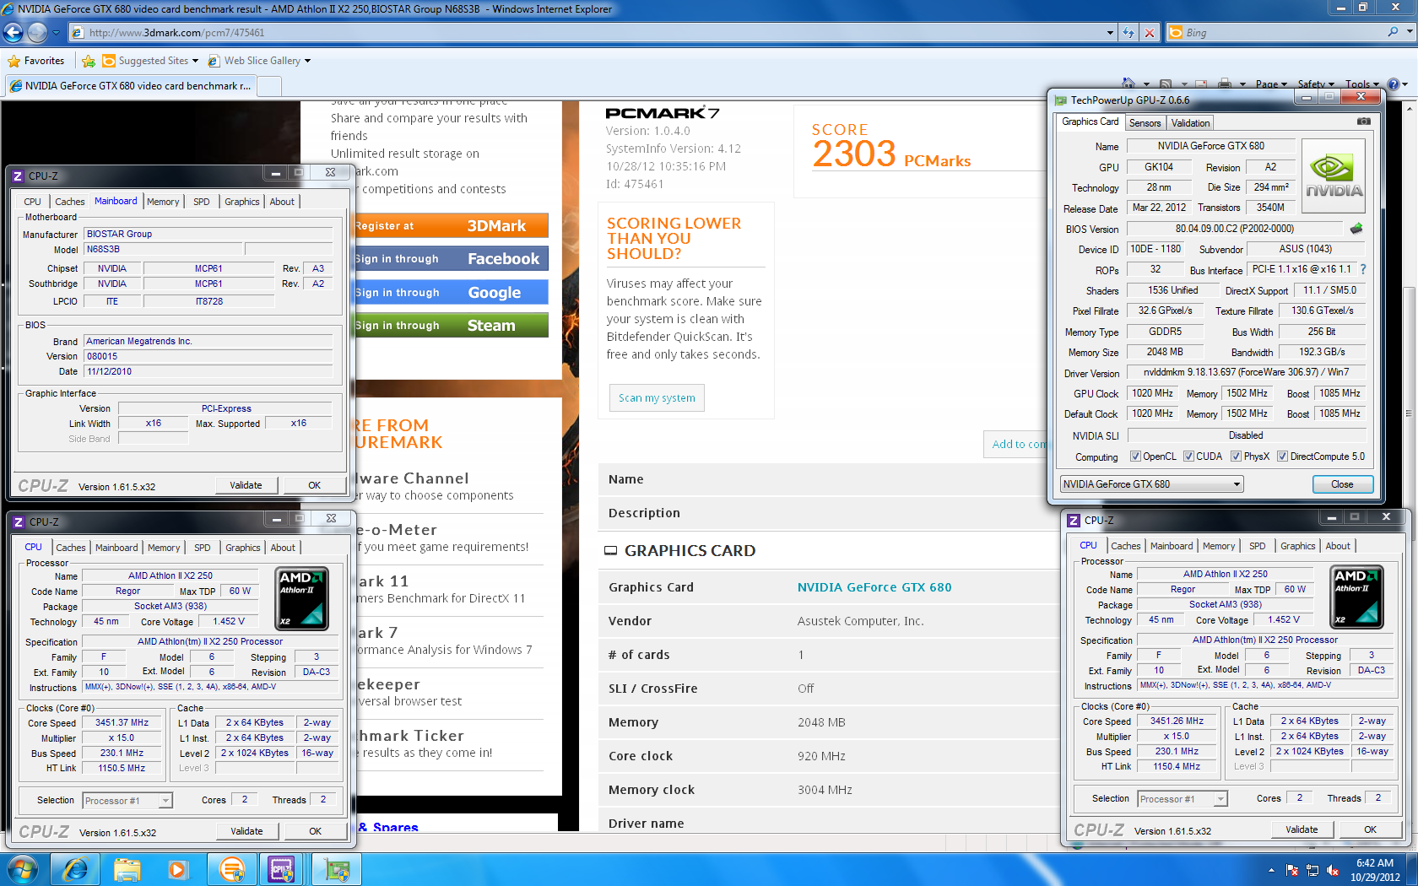Click the orange circular app icon on the taskbar
This screenshot has height=886, width=1418.
coord(231,869)
